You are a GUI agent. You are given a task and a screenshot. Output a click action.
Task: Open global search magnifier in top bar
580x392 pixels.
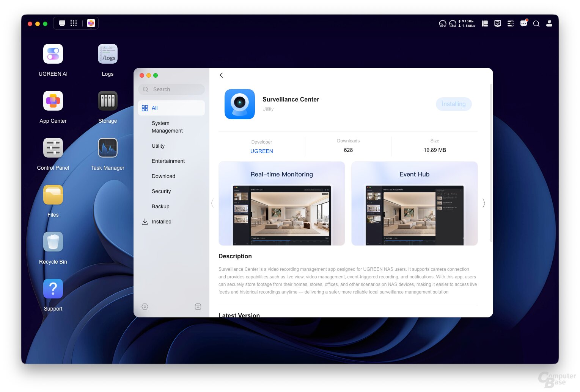[x=536, y=24]
